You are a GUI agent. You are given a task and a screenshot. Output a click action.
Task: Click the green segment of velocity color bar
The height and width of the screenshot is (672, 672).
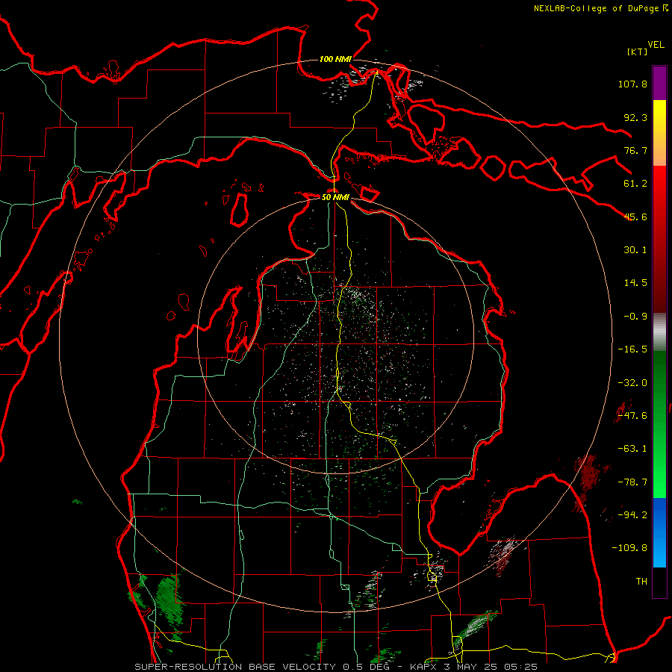pos(659,424)
